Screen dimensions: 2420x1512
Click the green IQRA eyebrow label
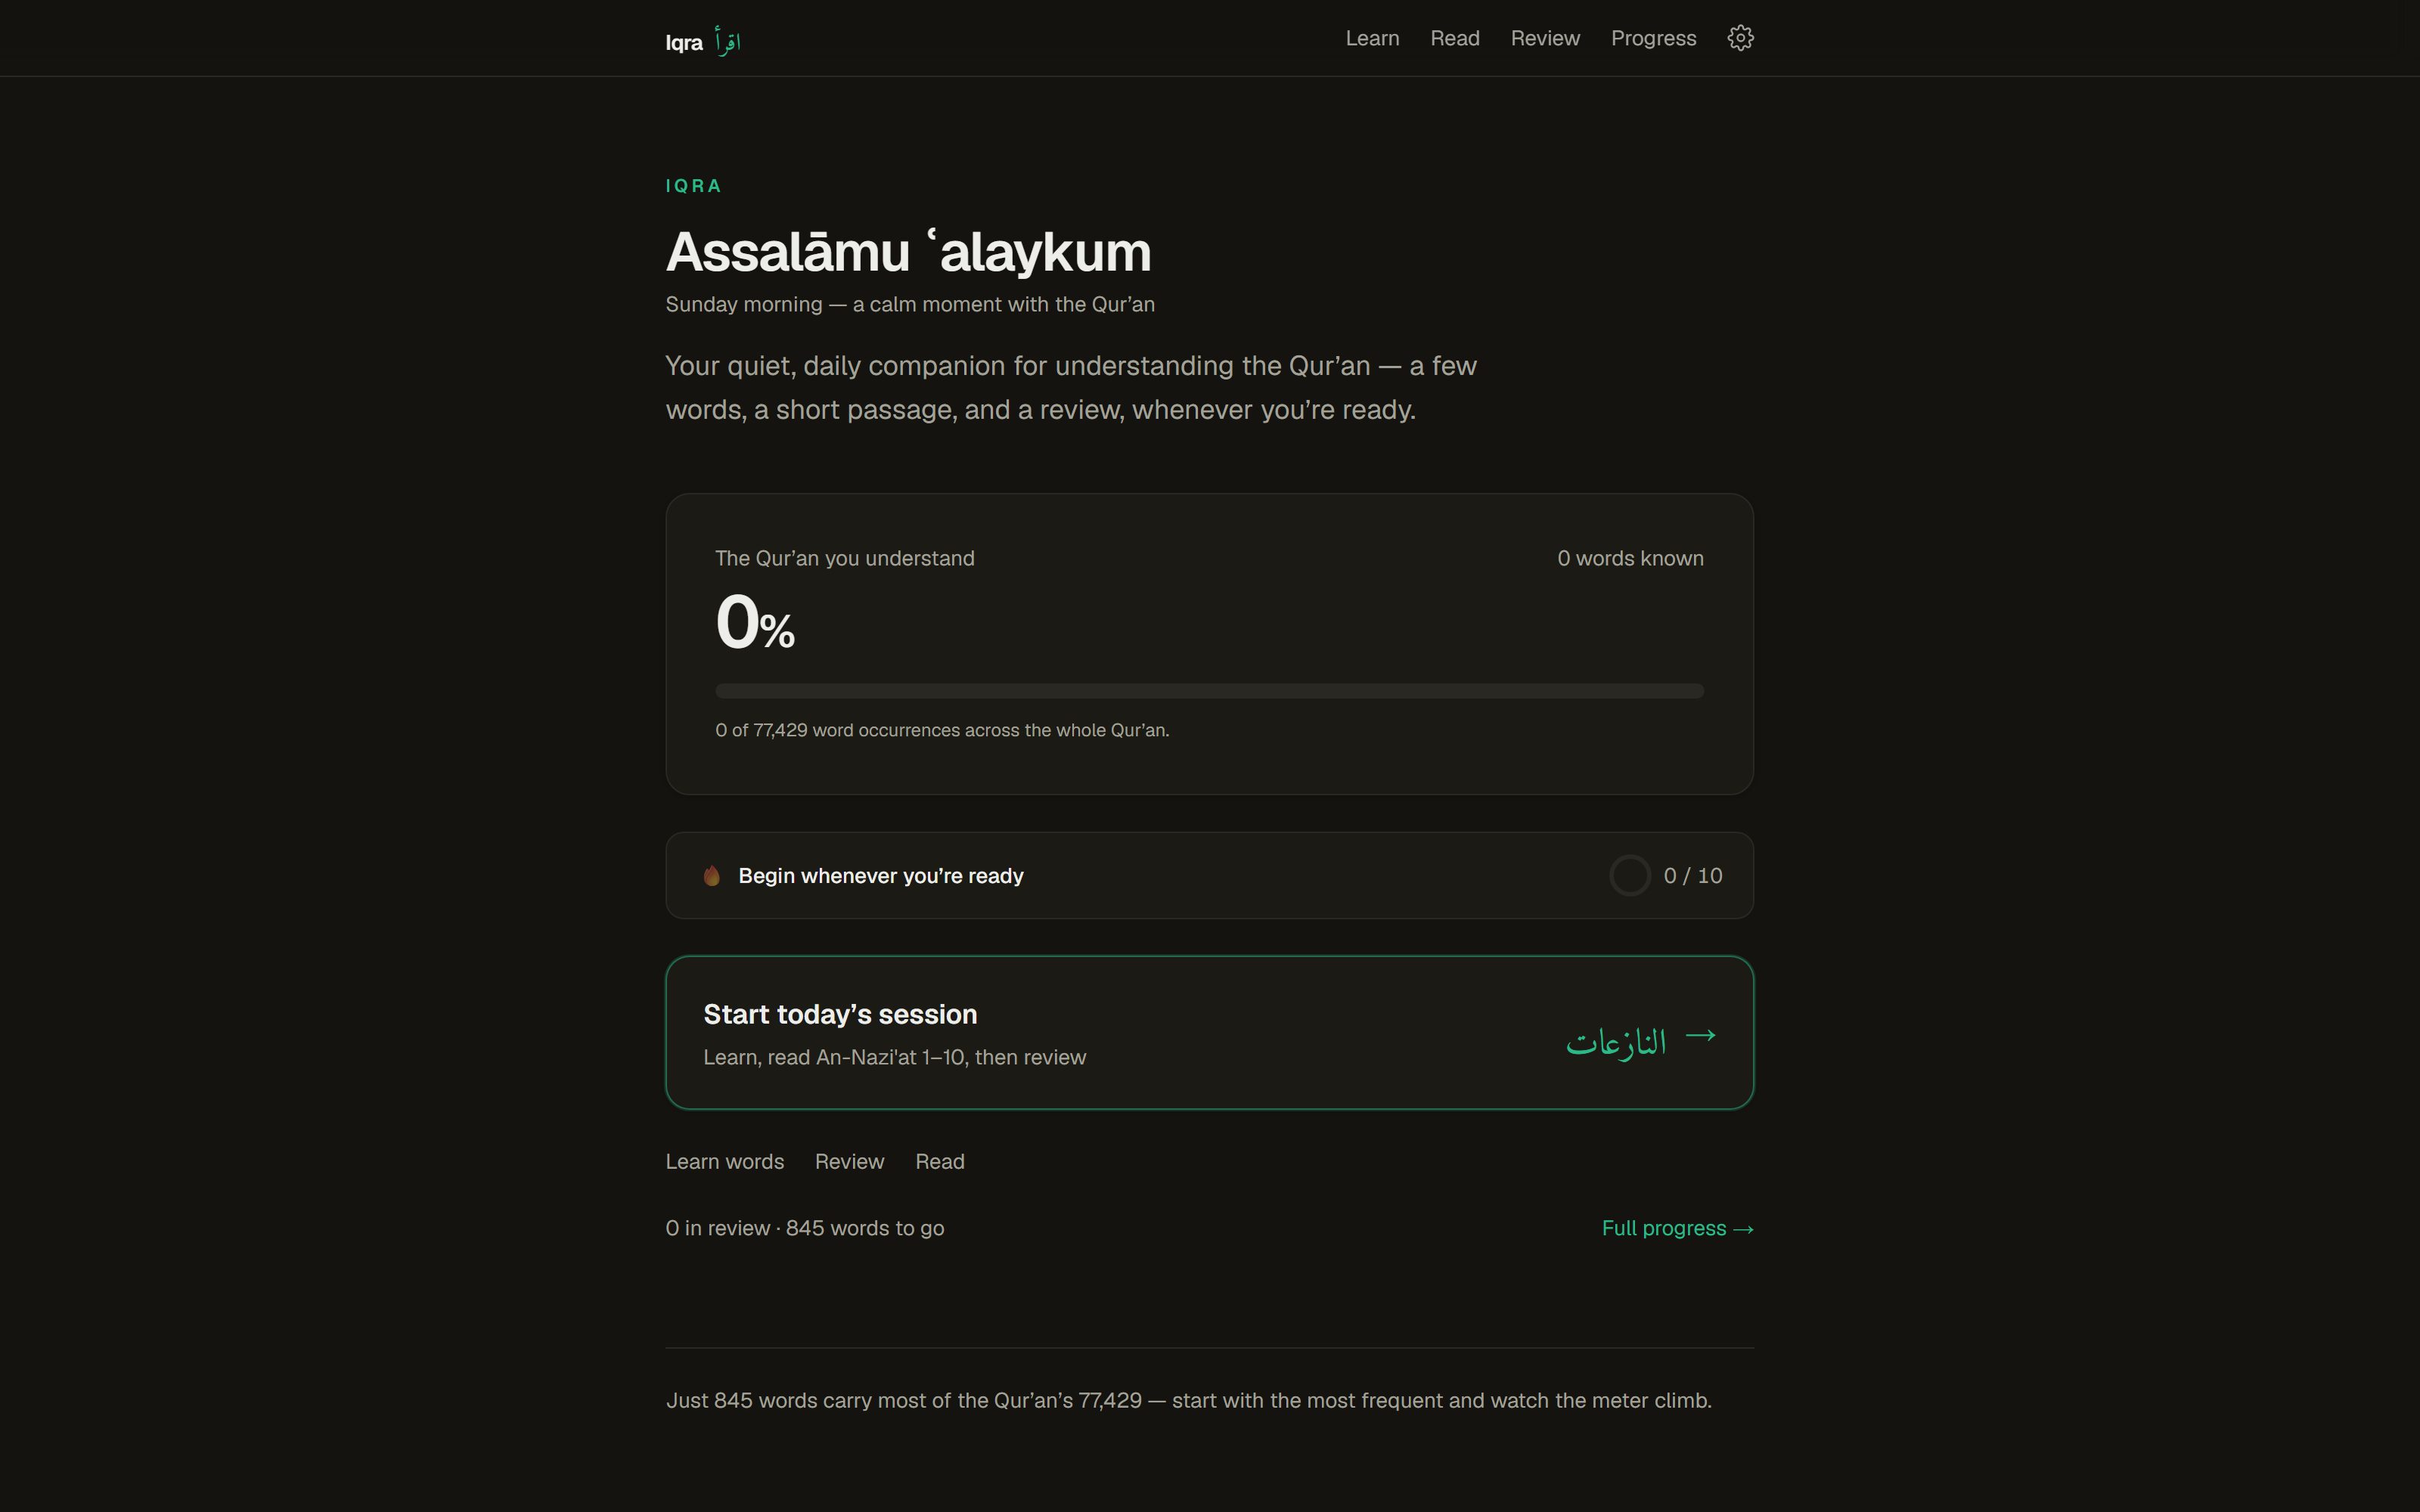click(693, 186)
